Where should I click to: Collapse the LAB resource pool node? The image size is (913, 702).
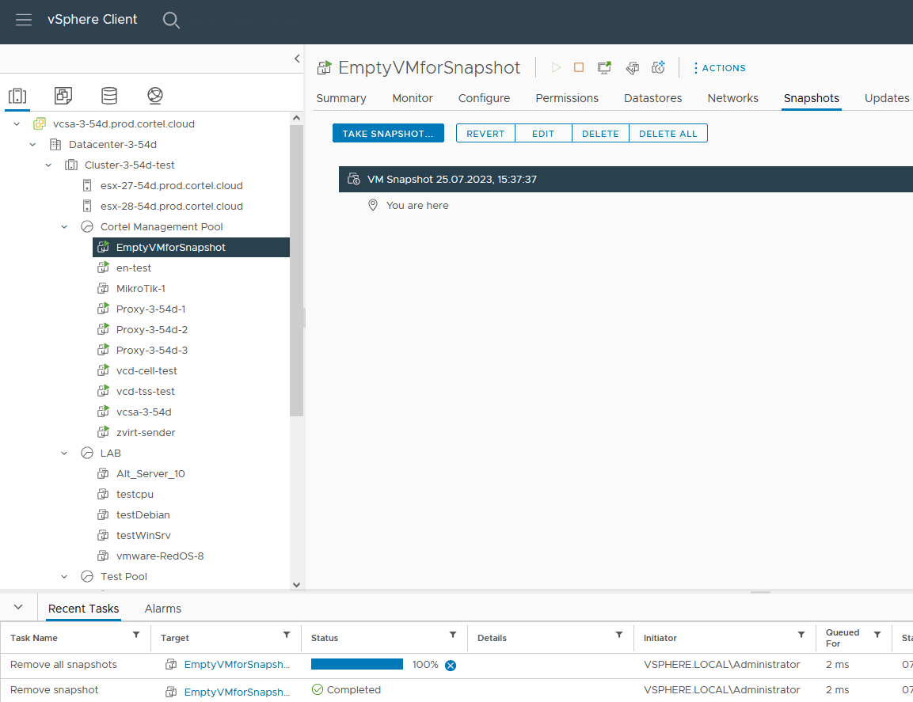[x=65, y=453]
